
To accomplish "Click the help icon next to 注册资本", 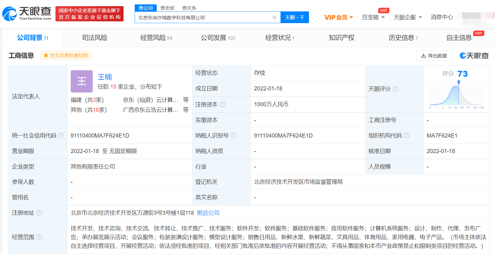I will point(222,104).
